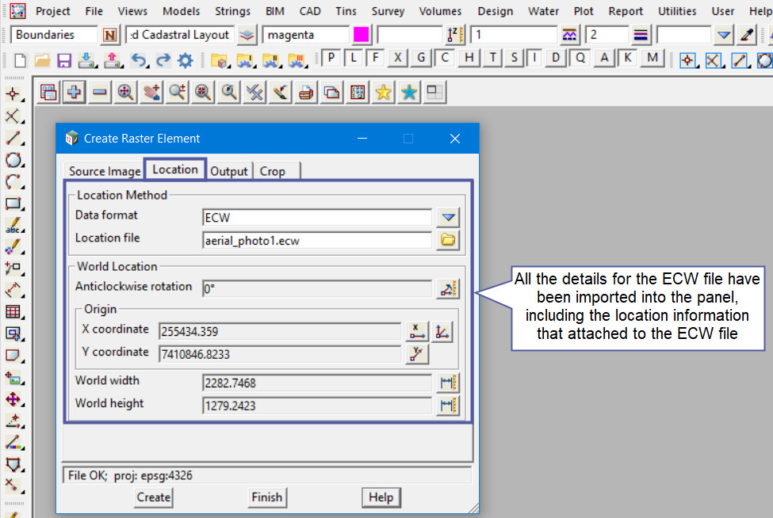Open settings with the blue gear icon
The image size is (773, 518).
pyautogui.click(x=186, y=60)
